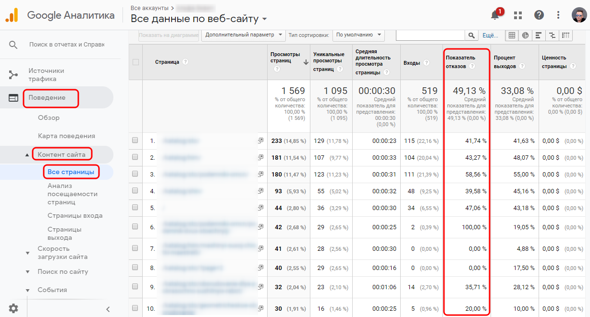Select the comparison view icon
The image size is (590, 317).
coord(552,35)
